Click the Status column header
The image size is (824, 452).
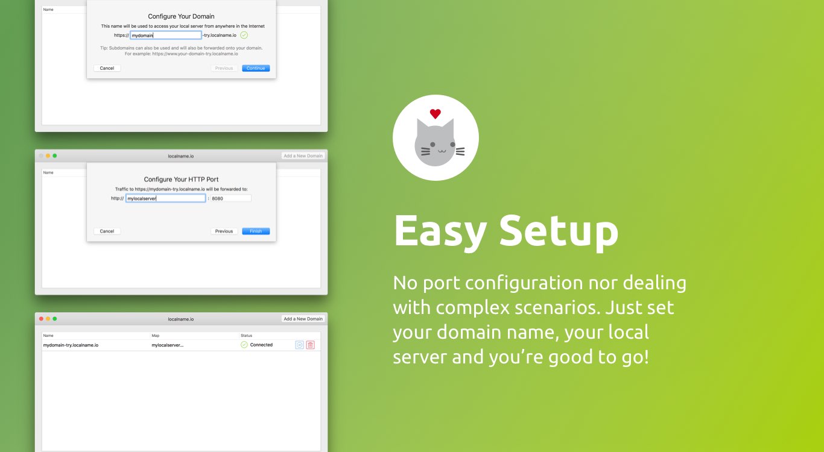tap(246, 336)
